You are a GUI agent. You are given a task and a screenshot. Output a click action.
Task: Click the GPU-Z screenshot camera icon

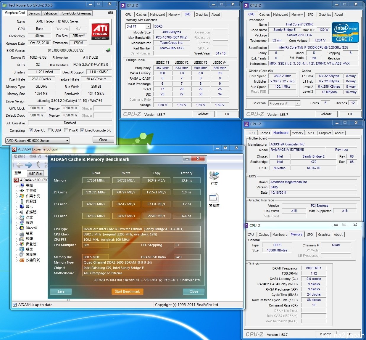[x=110, y=13]
